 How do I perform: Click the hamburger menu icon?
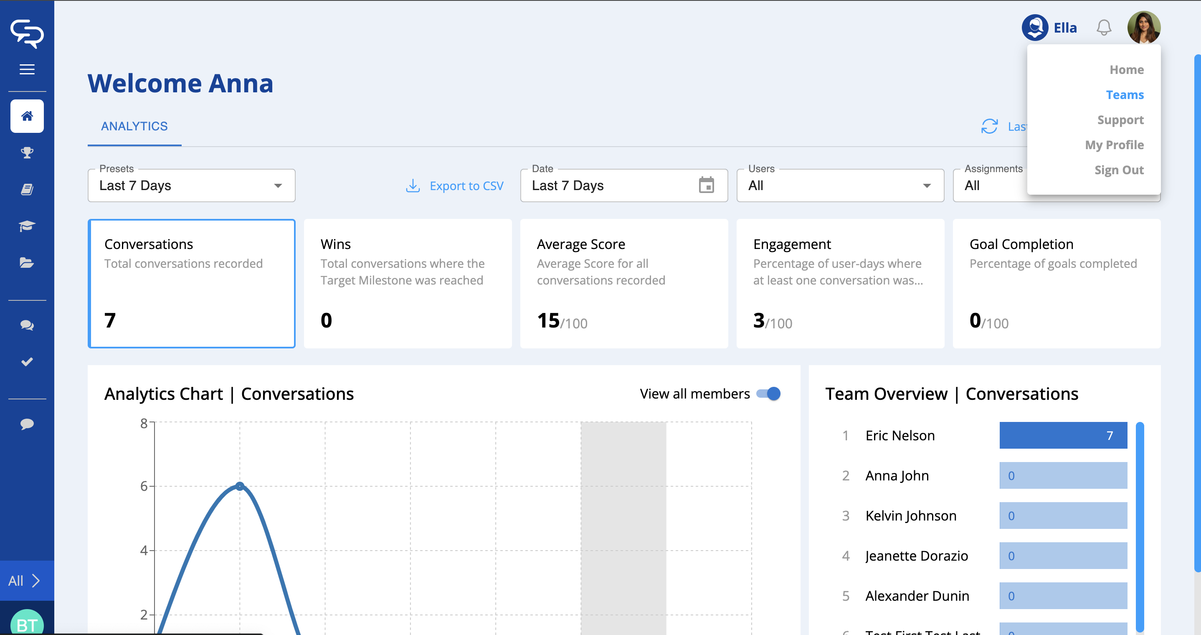pos(27,69)
